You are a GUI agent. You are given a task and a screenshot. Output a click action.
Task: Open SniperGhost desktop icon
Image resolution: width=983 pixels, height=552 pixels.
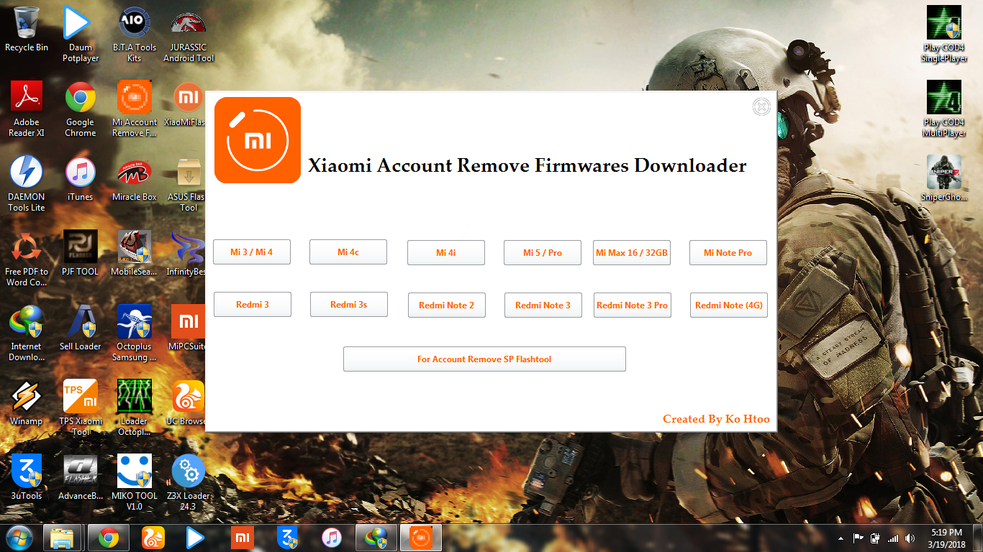(x=944, y=178)
